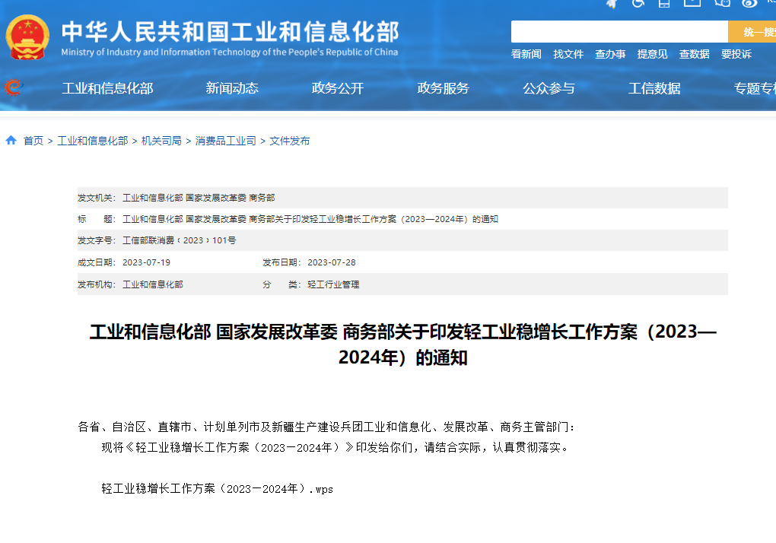Image resolution: width=776 pixels, height=543 pixels.
Task: Click the mobile phone version icon
Action: [664, 3]
